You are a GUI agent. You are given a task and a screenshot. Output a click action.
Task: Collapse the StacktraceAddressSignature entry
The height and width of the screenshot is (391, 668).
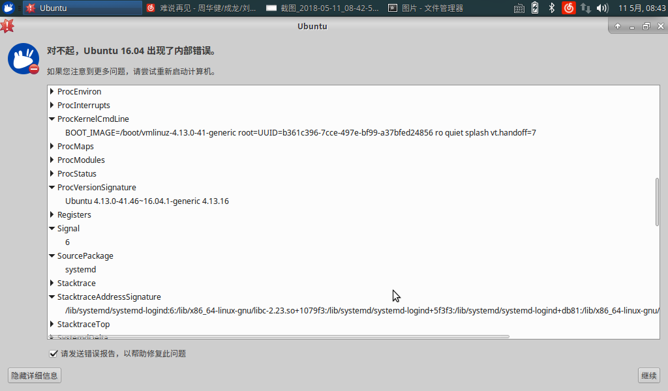(x=52, y=297)
